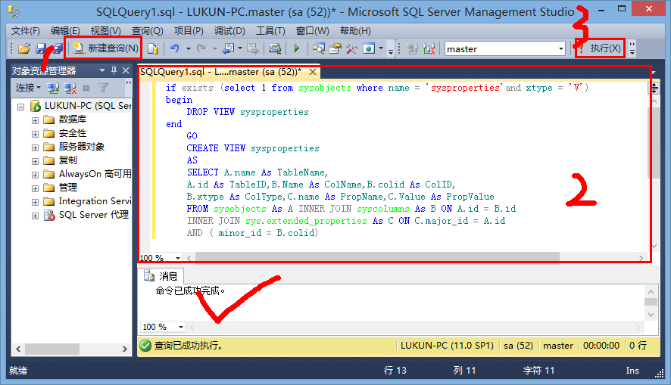Close the SQLQuery1.sql tab
This screenshot has height=385, width=671.
(x=313, y=72)
